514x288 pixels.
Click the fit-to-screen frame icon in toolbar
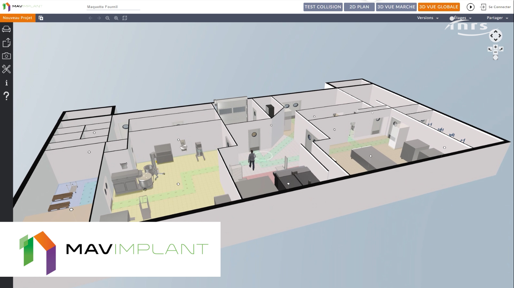(125, 18)
